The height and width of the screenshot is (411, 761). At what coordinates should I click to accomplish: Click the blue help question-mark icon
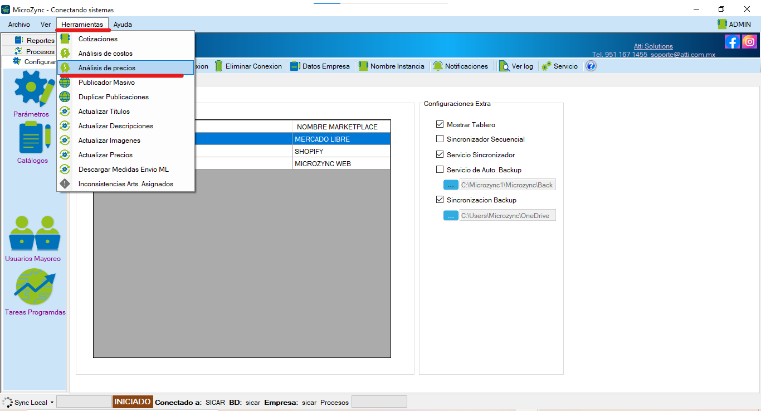tap(591, 66)
